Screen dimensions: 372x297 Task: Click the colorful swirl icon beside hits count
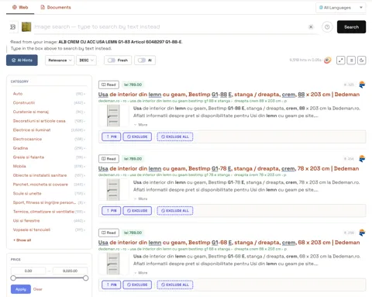pos(327,60)
